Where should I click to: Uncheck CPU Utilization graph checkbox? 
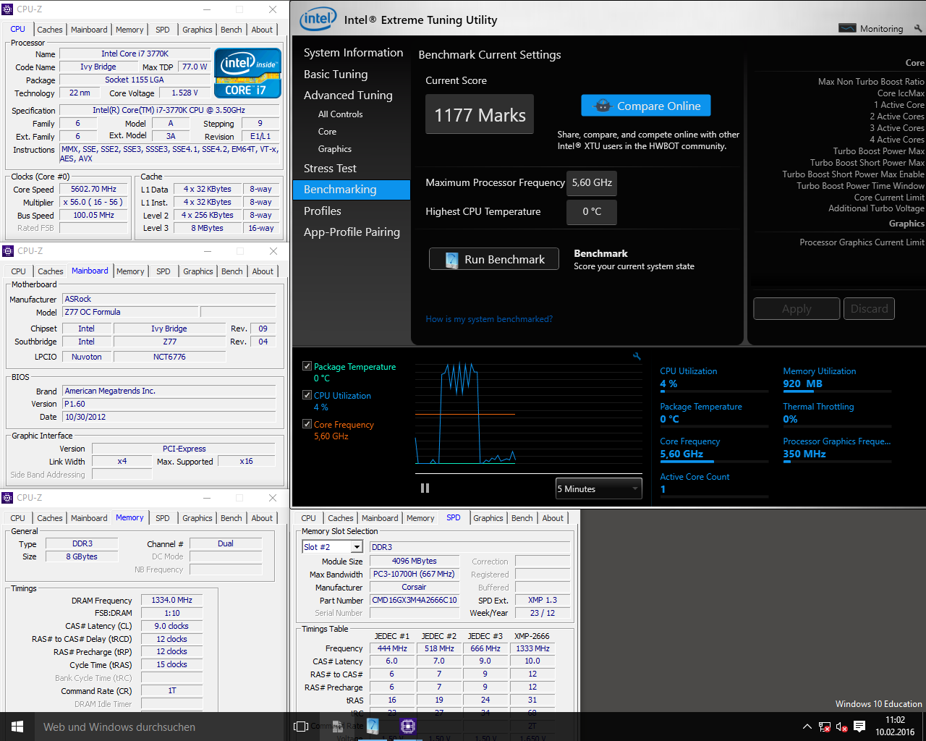[x=307, y=395]
